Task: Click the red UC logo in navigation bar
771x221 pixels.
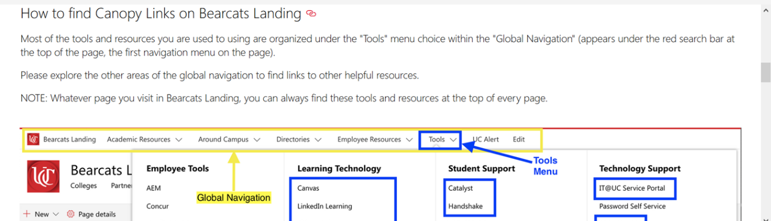Action: tap(33, 139)
